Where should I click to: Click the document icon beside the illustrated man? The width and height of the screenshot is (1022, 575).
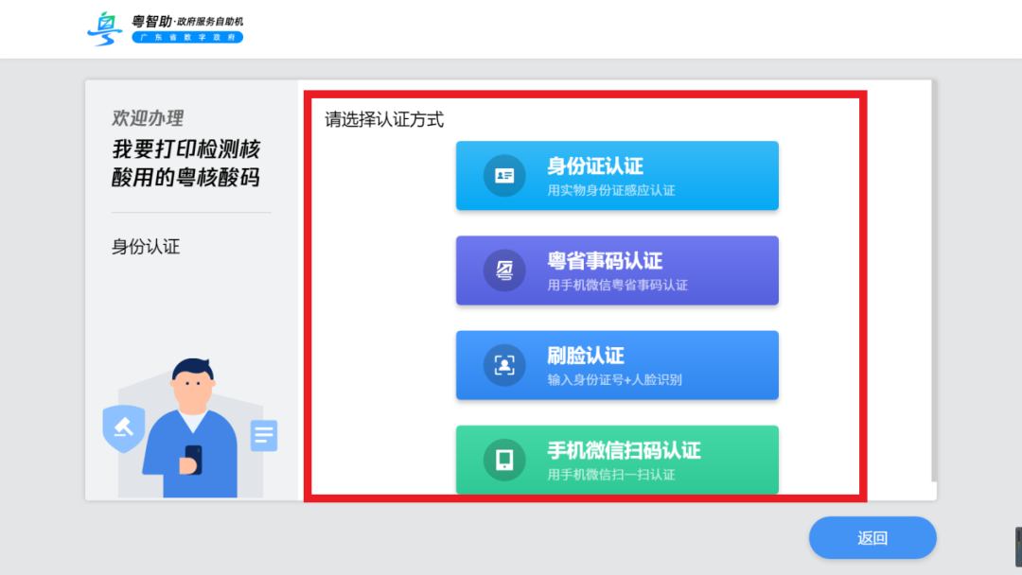(x=264, y=436)
